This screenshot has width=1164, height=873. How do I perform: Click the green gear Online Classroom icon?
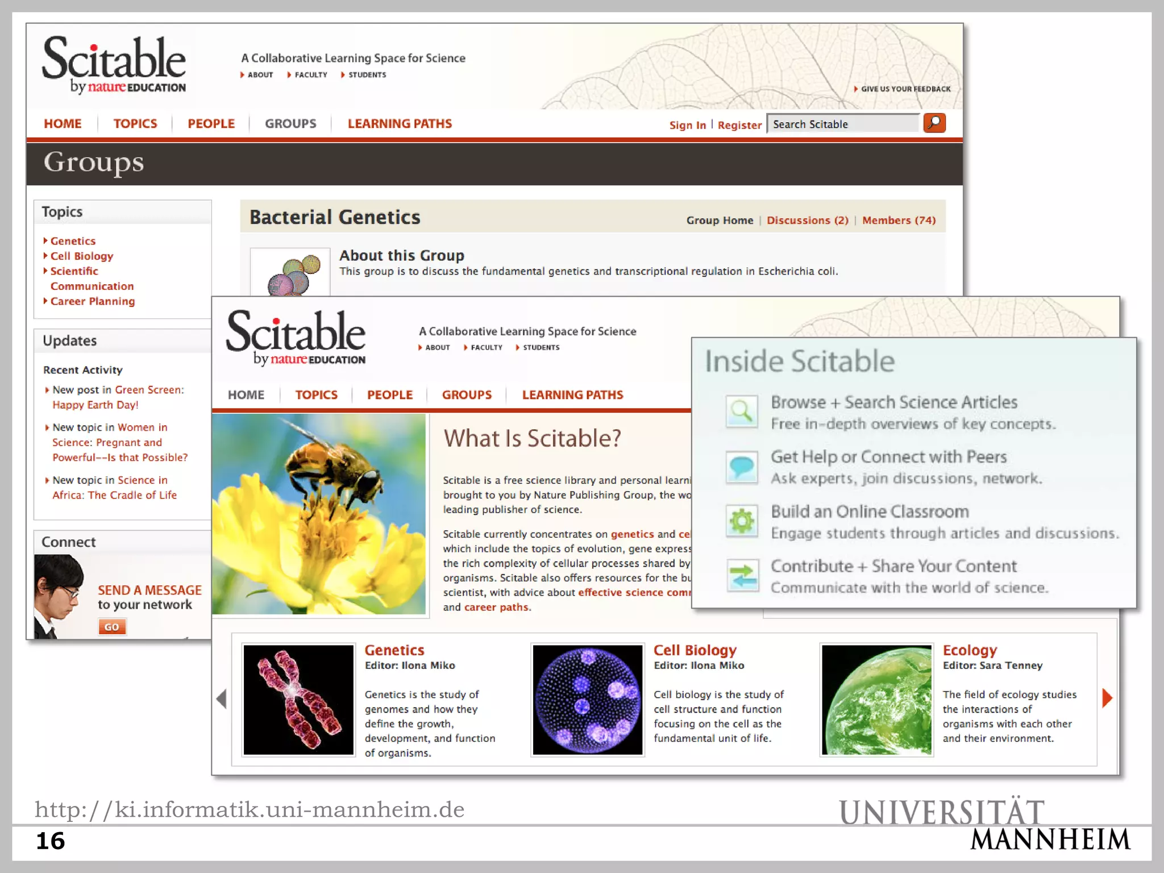click(742, 521)
